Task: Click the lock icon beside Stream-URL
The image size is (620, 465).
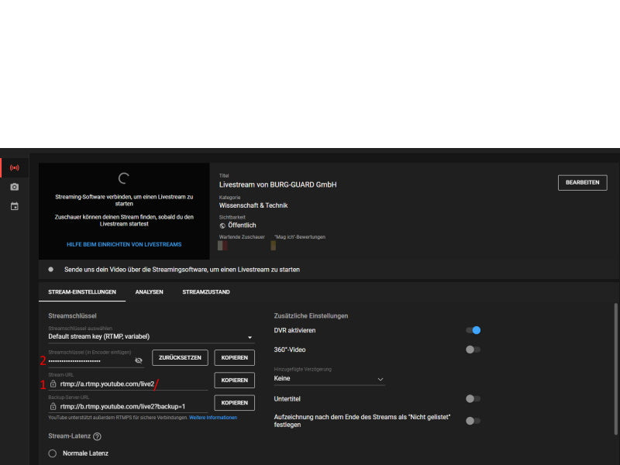Action: [53, 384]
